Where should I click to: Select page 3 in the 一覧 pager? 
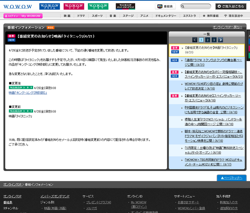pos(214,40)
